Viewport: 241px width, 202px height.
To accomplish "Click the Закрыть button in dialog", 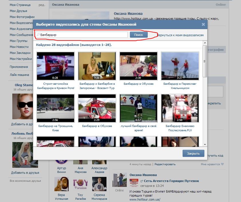I will (x=193, y=153).
